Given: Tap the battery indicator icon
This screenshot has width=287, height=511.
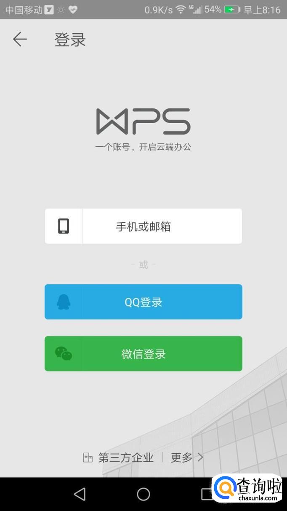Looking at the screenshot, I should click(232, 10).
